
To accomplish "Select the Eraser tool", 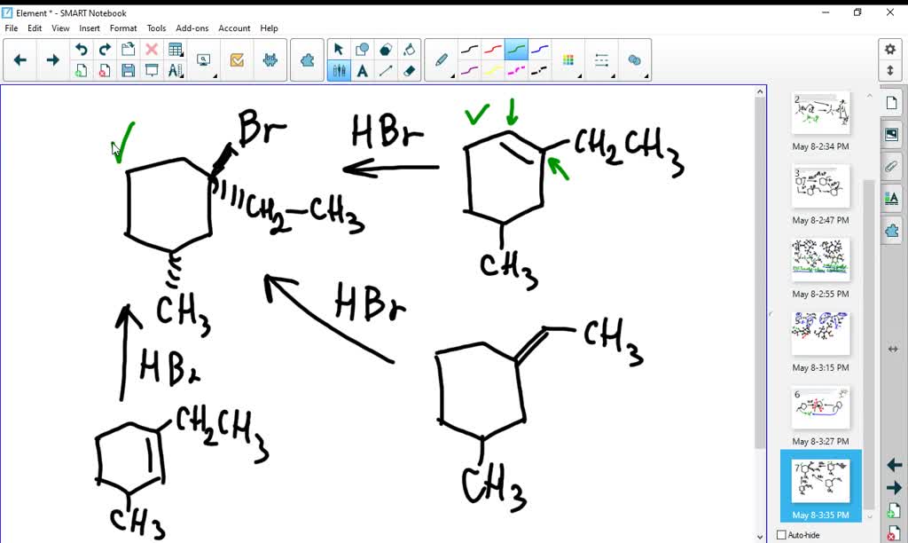I will point(408,72).
